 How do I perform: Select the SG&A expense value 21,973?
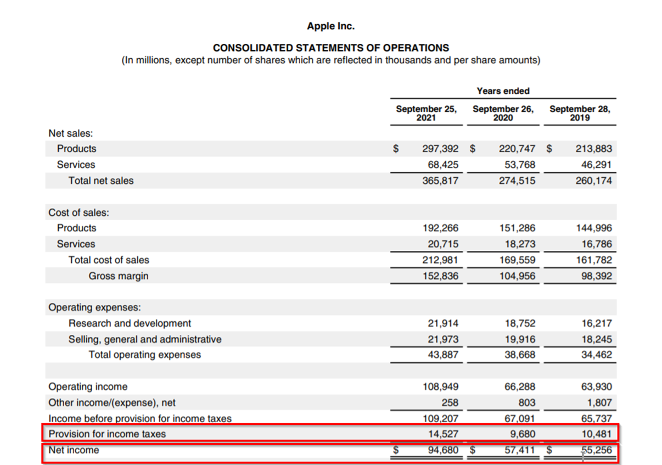pos(443,339)
